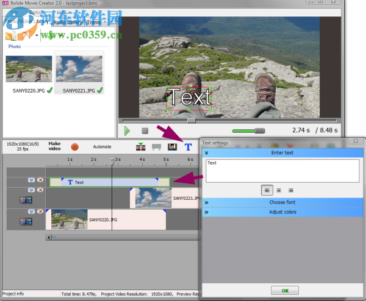Collapse the SANY0221 track chevron
The height and width of the screenshot is (301, 366).
[x=31, y=190]
